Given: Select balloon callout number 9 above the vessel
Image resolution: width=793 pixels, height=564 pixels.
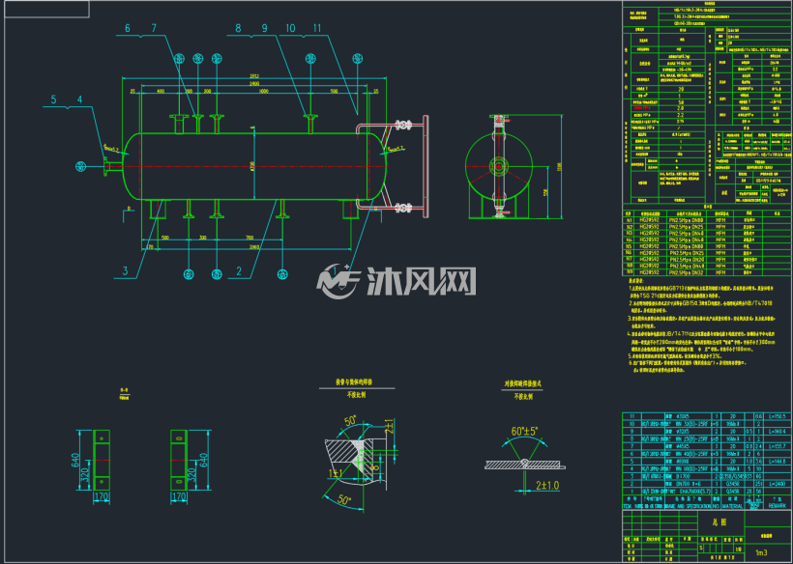Looking at the screenshot, I should (x=265, y=29).
